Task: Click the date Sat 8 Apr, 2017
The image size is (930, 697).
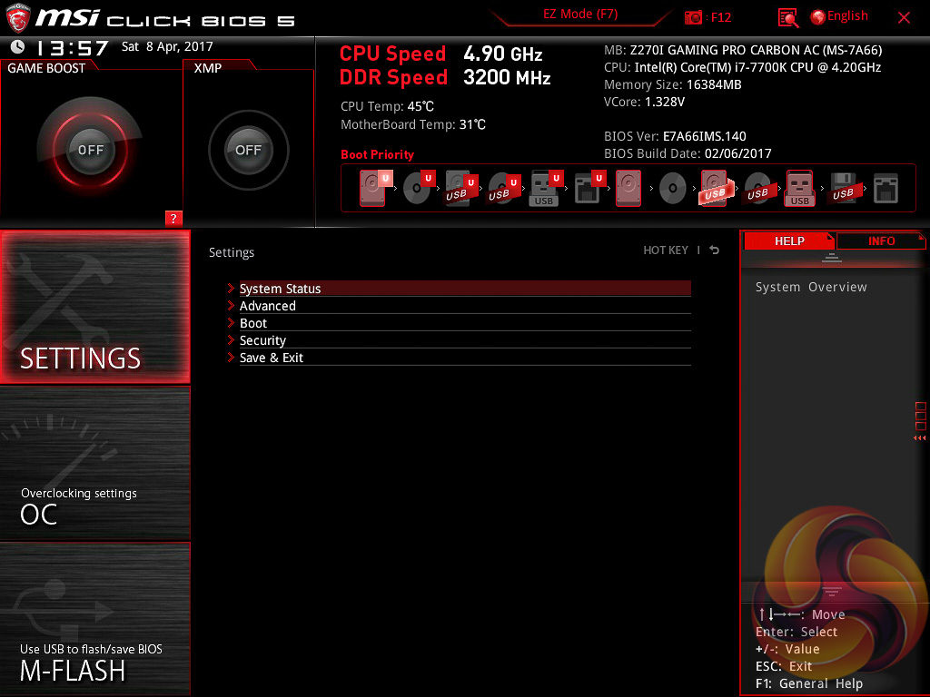Action: (x=167, y=46)
